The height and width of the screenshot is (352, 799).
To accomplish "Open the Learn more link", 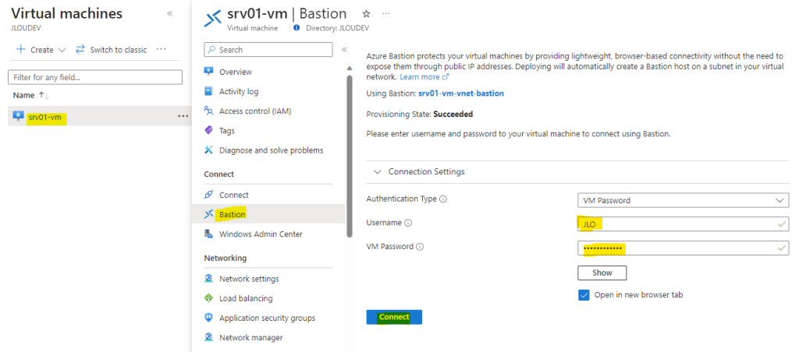I will (424, 77).
